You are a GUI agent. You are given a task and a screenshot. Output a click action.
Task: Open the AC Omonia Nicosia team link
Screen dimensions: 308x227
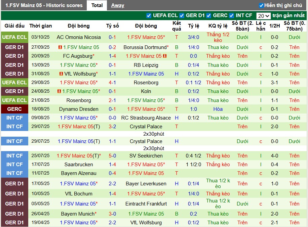click(79, 37)
